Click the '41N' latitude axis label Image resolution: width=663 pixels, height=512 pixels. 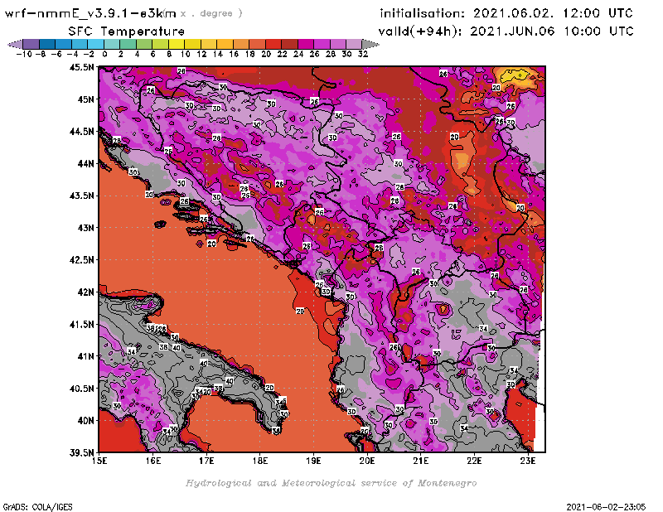click(x=86, y=356)
